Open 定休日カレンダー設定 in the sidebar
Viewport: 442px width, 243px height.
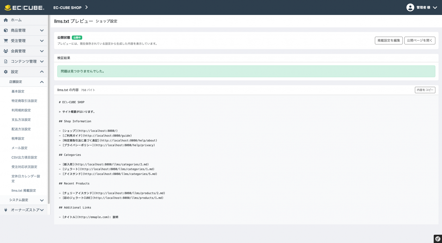(x=26, y=179)
